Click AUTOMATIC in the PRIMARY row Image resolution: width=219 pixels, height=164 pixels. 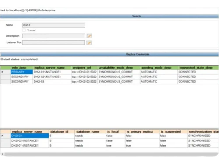[159, 72]
